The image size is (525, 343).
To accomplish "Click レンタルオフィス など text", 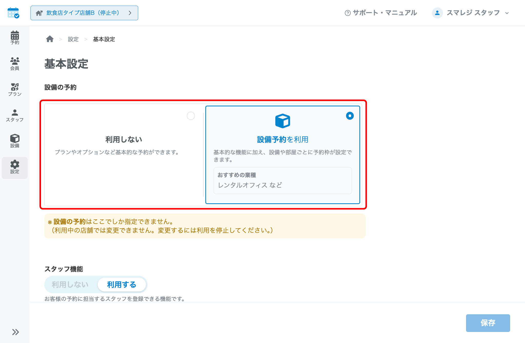I will tap(250, 185).
